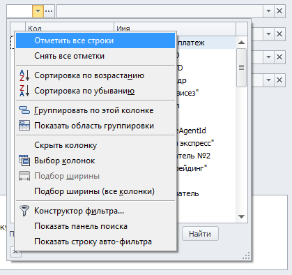Clear the top wide field with its X
This screenshot has height=275, width=292.
(279, 11)
